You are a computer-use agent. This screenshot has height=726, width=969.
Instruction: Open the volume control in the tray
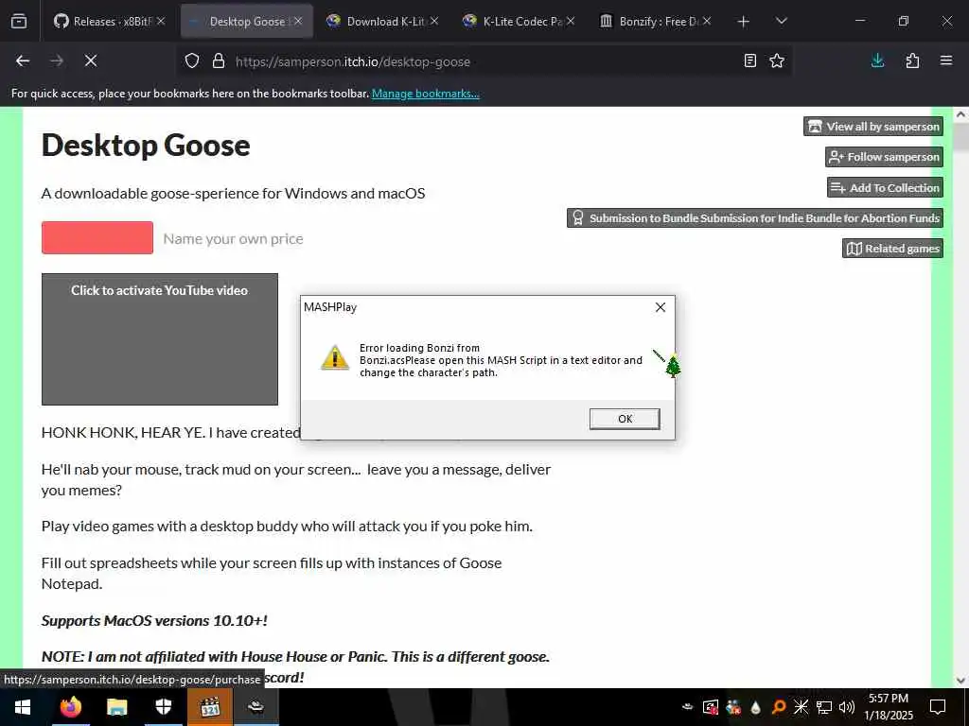click(x=847, y=707)
